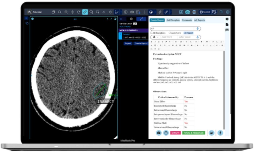Click the window copy icon in toolbar
This screenshot has width=254, height=152.
[x=221, y=12]
